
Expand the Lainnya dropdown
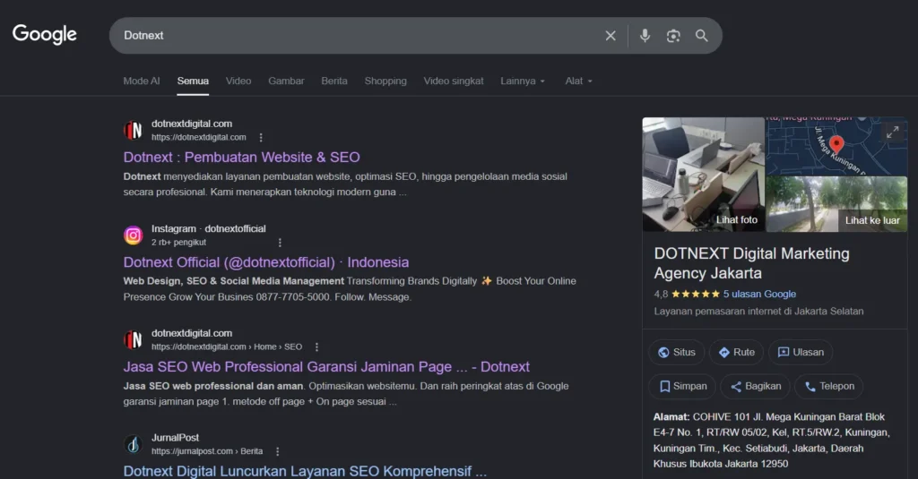523,81
